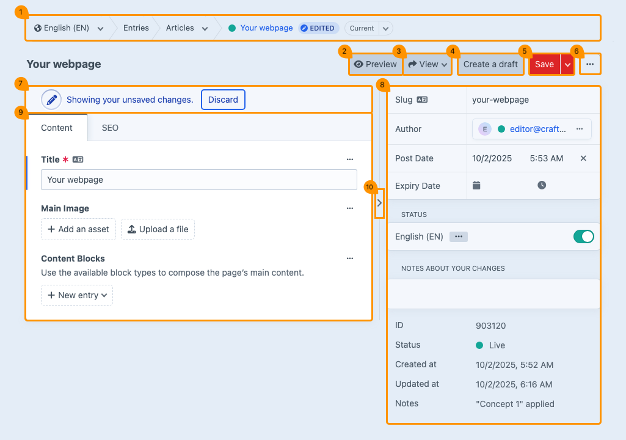Viewport: 626px width, 440px height.
Task: Click the Expiry Date clock icon
Action: 542,185
